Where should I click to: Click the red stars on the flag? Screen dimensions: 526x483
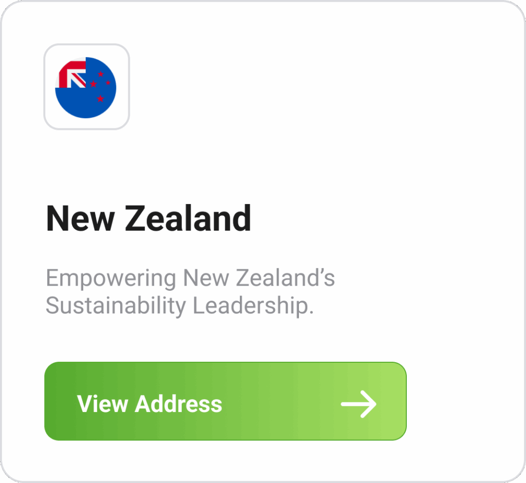coord(101,85)
